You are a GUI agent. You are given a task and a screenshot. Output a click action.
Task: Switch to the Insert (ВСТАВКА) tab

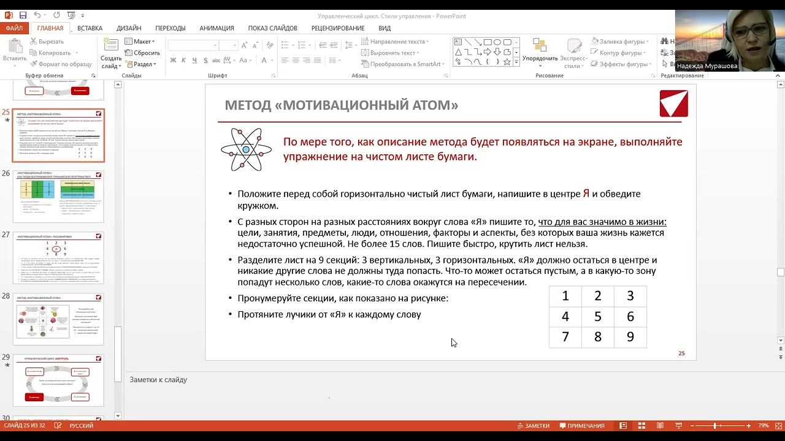pyautogui.click(x=90, y=28)
